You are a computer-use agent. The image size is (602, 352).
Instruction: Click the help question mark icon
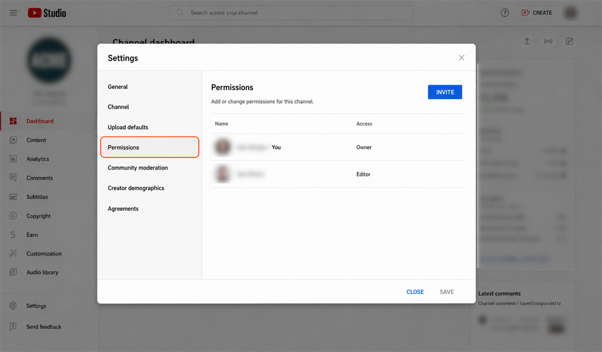[x=505, y=13]
